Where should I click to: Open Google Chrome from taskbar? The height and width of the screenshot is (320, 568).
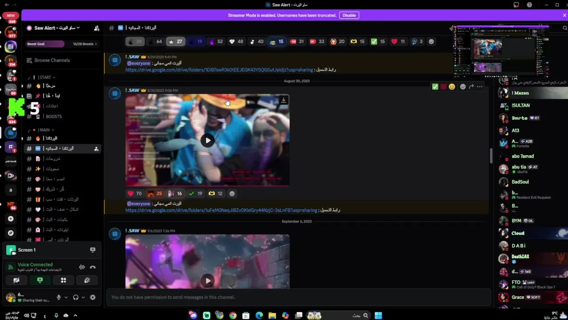tap(233, 316)
